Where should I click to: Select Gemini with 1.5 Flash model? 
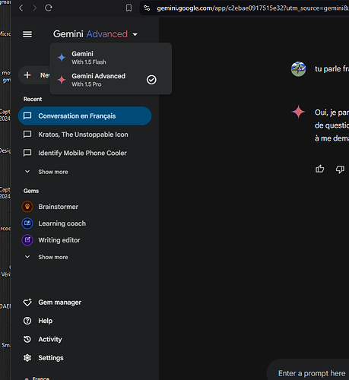(x=110, y=58)
